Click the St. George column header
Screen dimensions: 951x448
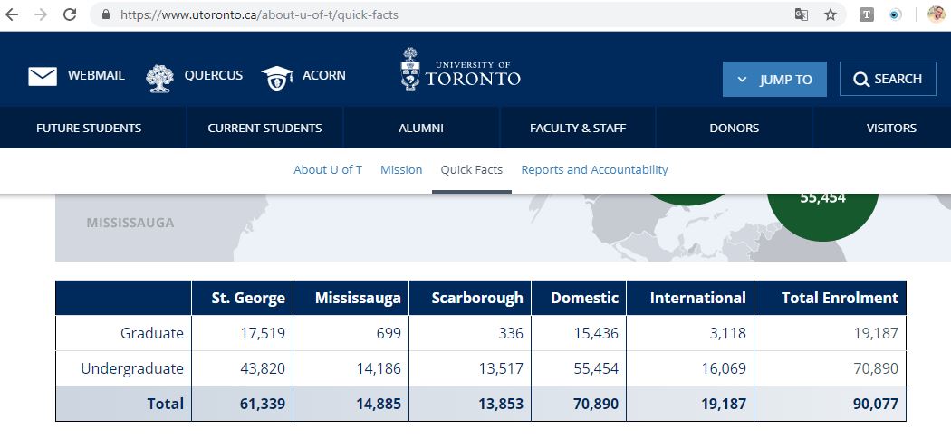[242, 298]
